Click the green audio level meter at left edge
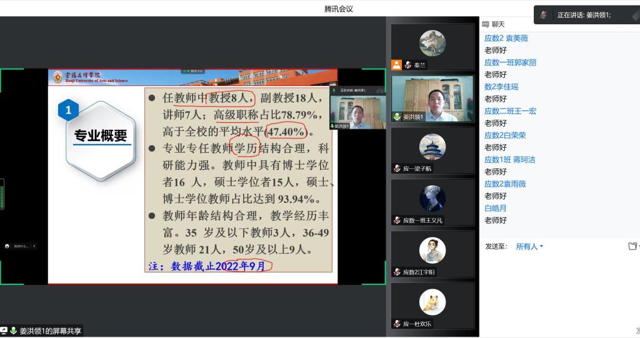Image resolution: width=640 pixels, height=338 pixels. [x=2, y=194]
